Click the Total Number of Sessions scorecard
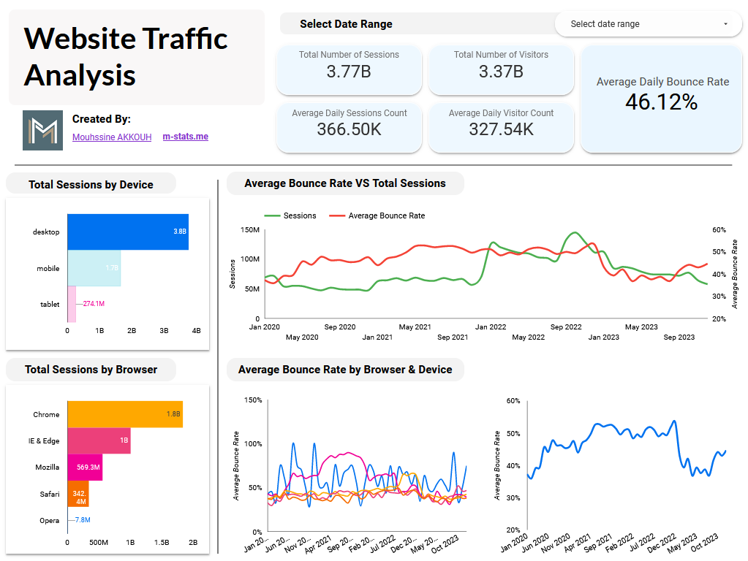This screenshot has height=561, width=748. 349,69
